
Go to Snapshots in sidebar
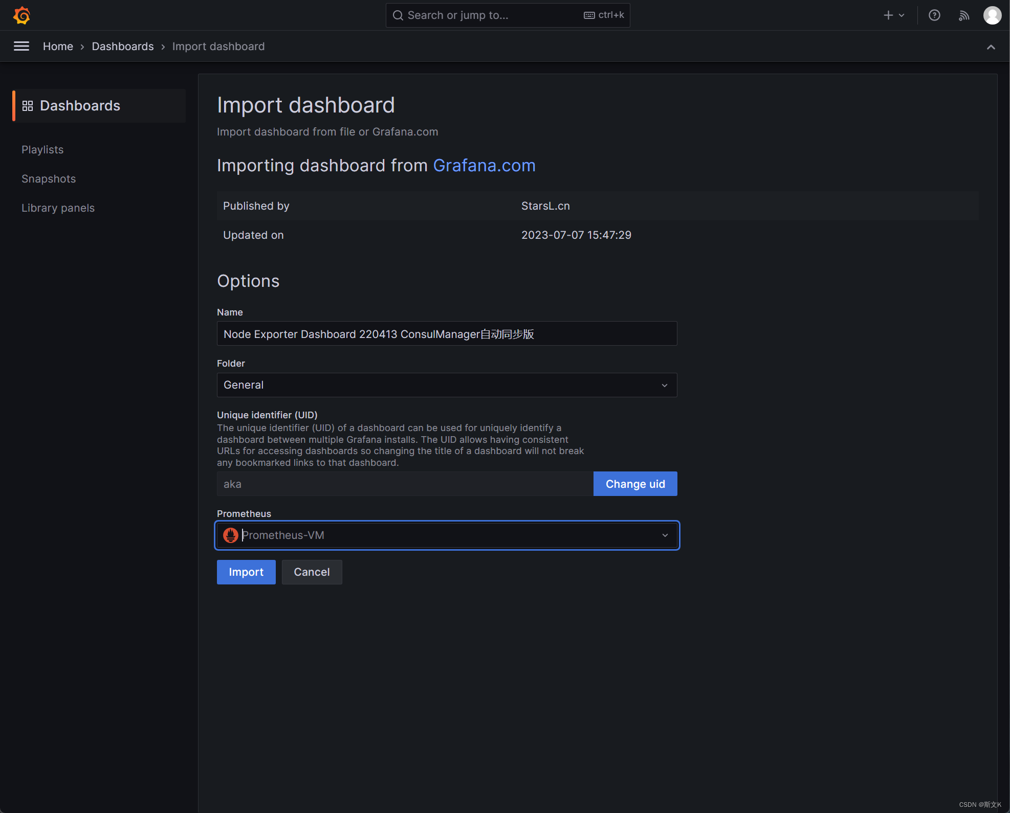click(49, 179)
